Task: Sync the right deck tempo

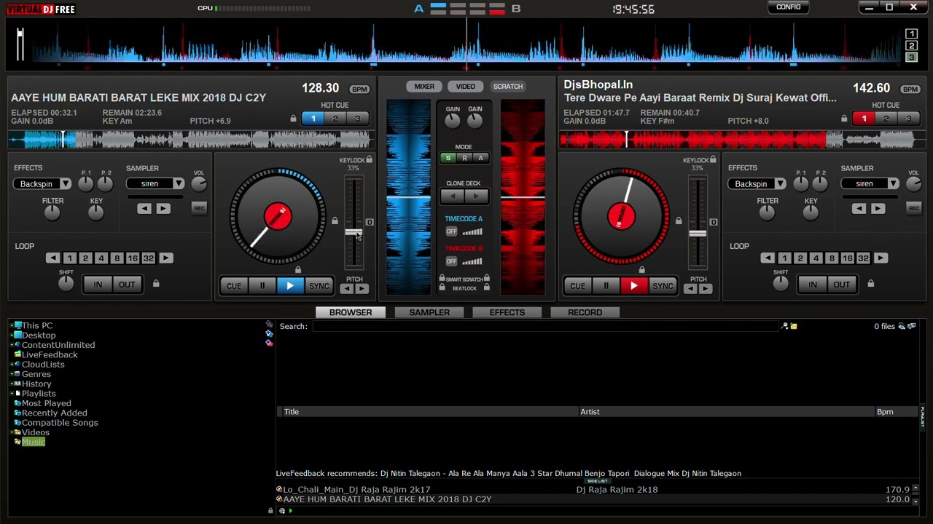Action: (663, 286)
